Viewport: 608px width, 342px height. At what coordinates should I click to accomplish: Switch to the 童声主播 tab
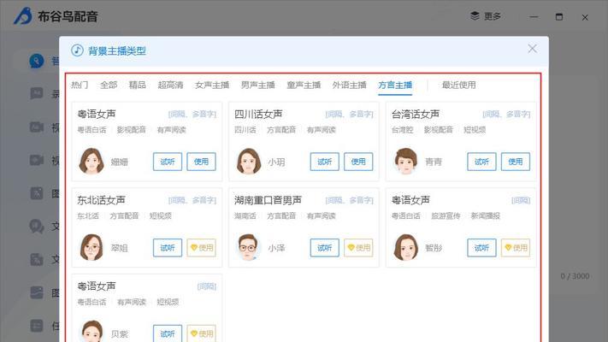pyautogui.click(x=304, y=85)
